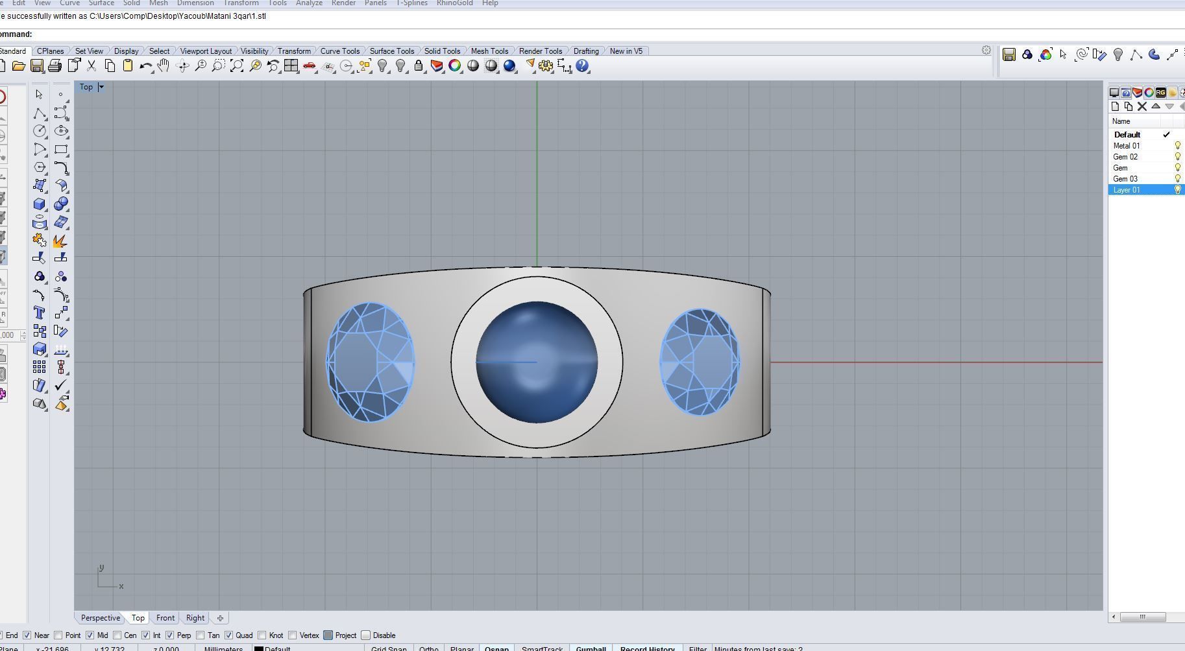Select the Circle tool in the sidebar
Viewport: 1185px width, 651px height.
(x=40, y=131)
